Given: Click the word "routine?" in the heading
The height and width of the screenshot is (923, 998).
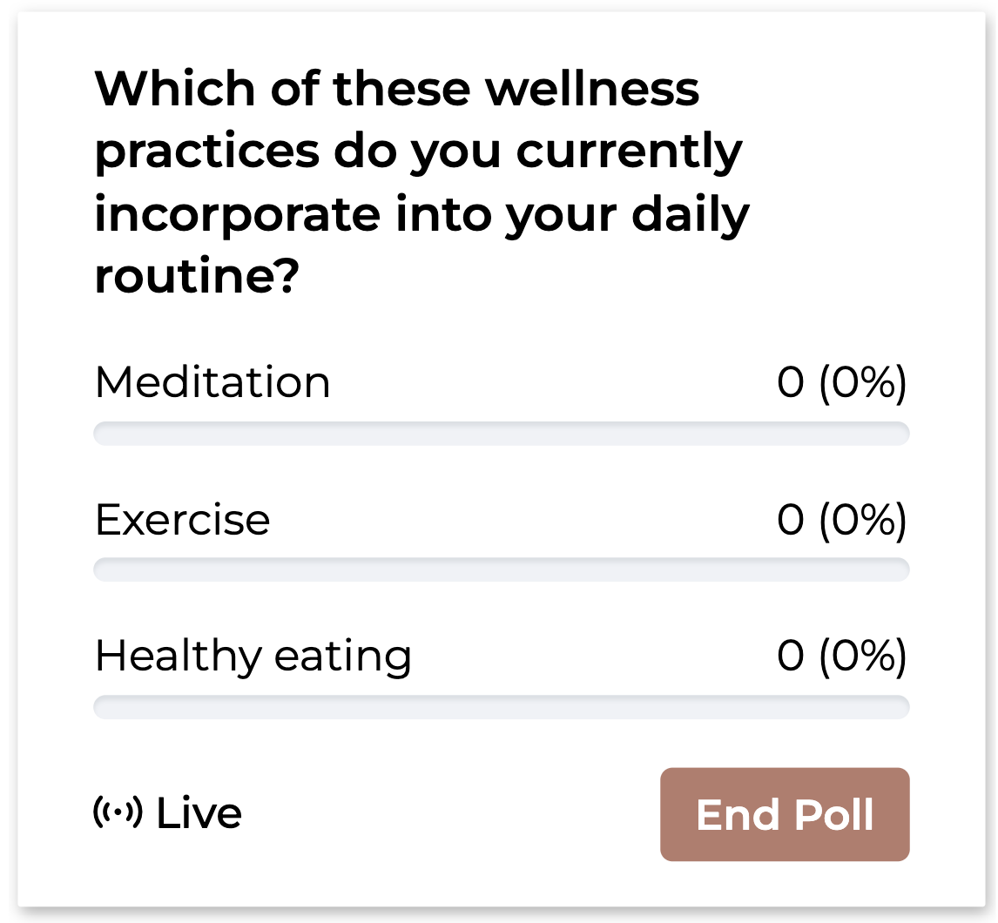Looking at the screenshot, I should coord(197,277).
